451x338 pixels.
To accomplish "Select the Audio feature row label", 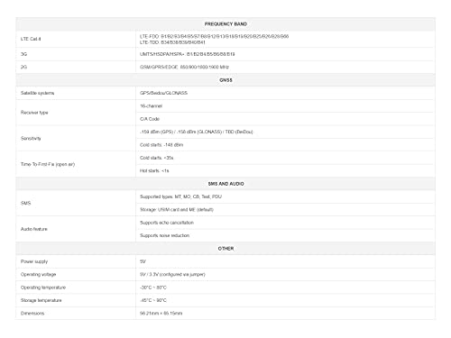I will tap(34, 229).
